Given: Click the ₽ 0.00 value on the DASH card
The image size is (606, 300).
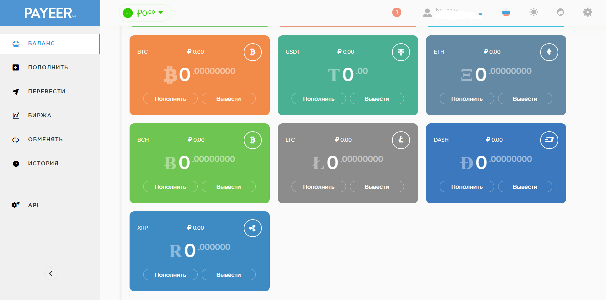Looking at the screenshot, I should (x=494, y=140).
